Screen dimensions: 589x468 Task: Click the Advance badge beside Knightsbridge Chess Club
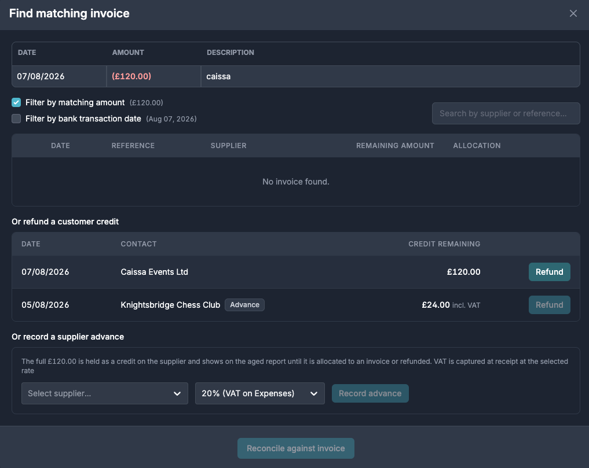pyautogui.click(x=244, y=305)
